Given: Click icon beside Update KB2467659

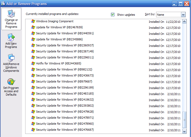Looking at the screenshot, I should pyautogui.click(x=33, y=27).
